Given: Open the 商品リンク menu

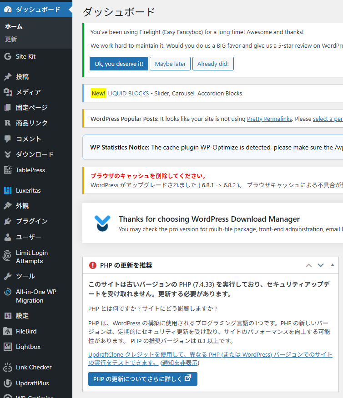Looking at the screenshot, I should point(36,123).
